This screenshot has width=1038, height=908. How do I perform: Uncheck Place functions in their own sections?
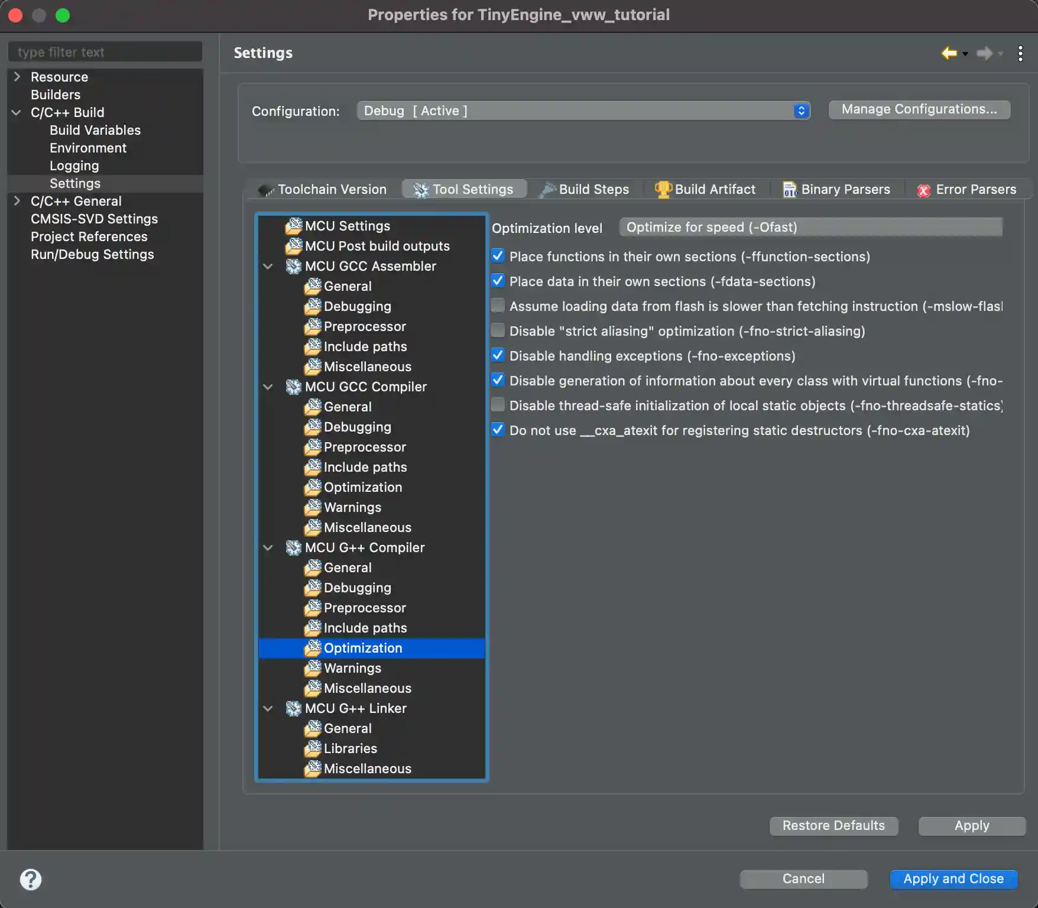[498, 255]
